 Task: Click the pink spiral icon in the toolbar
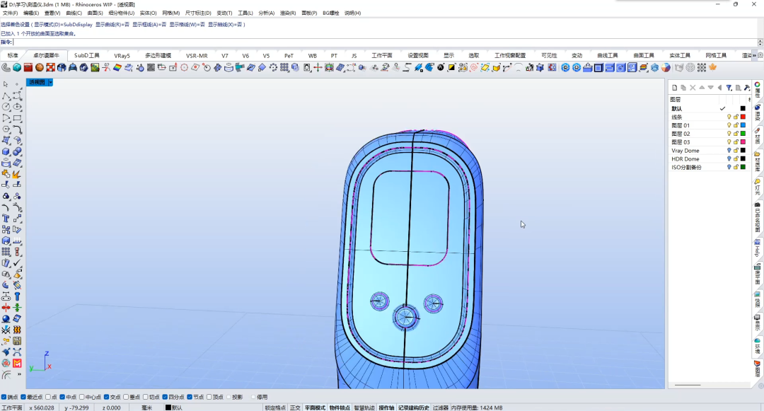[473, 68]
